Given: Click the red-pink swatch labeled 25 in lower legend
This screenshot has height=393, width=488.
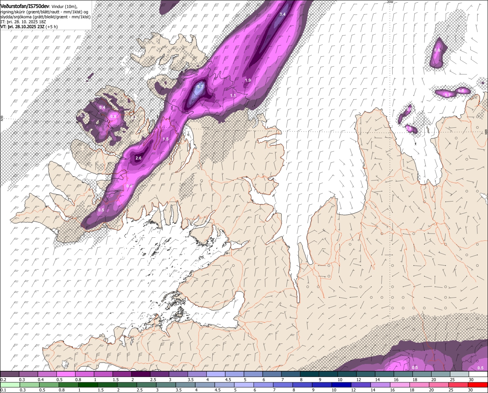Looking at the screenshot, I should [x=459, y=385].
